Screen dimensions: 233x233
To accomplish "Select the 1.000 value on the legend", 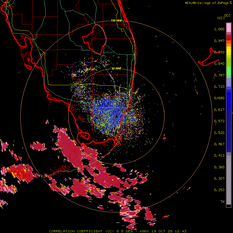I will [x=219, y=29].
